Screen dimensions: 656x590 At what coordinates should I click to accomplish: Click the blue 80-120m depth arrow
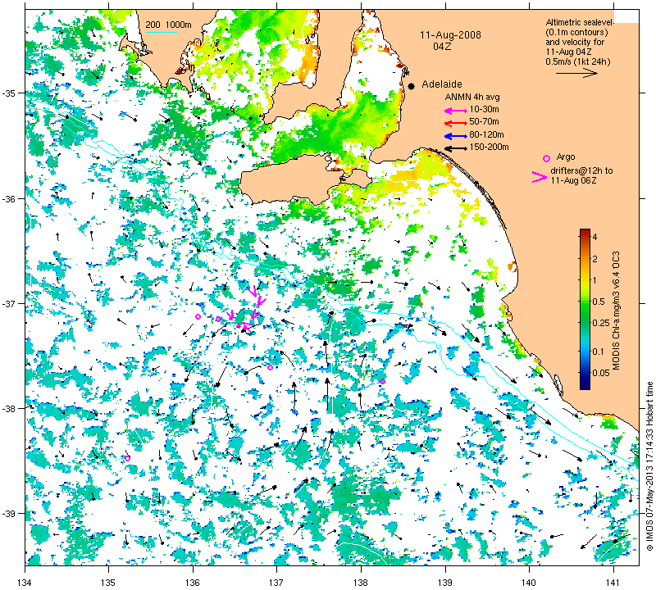pos(455,136)
